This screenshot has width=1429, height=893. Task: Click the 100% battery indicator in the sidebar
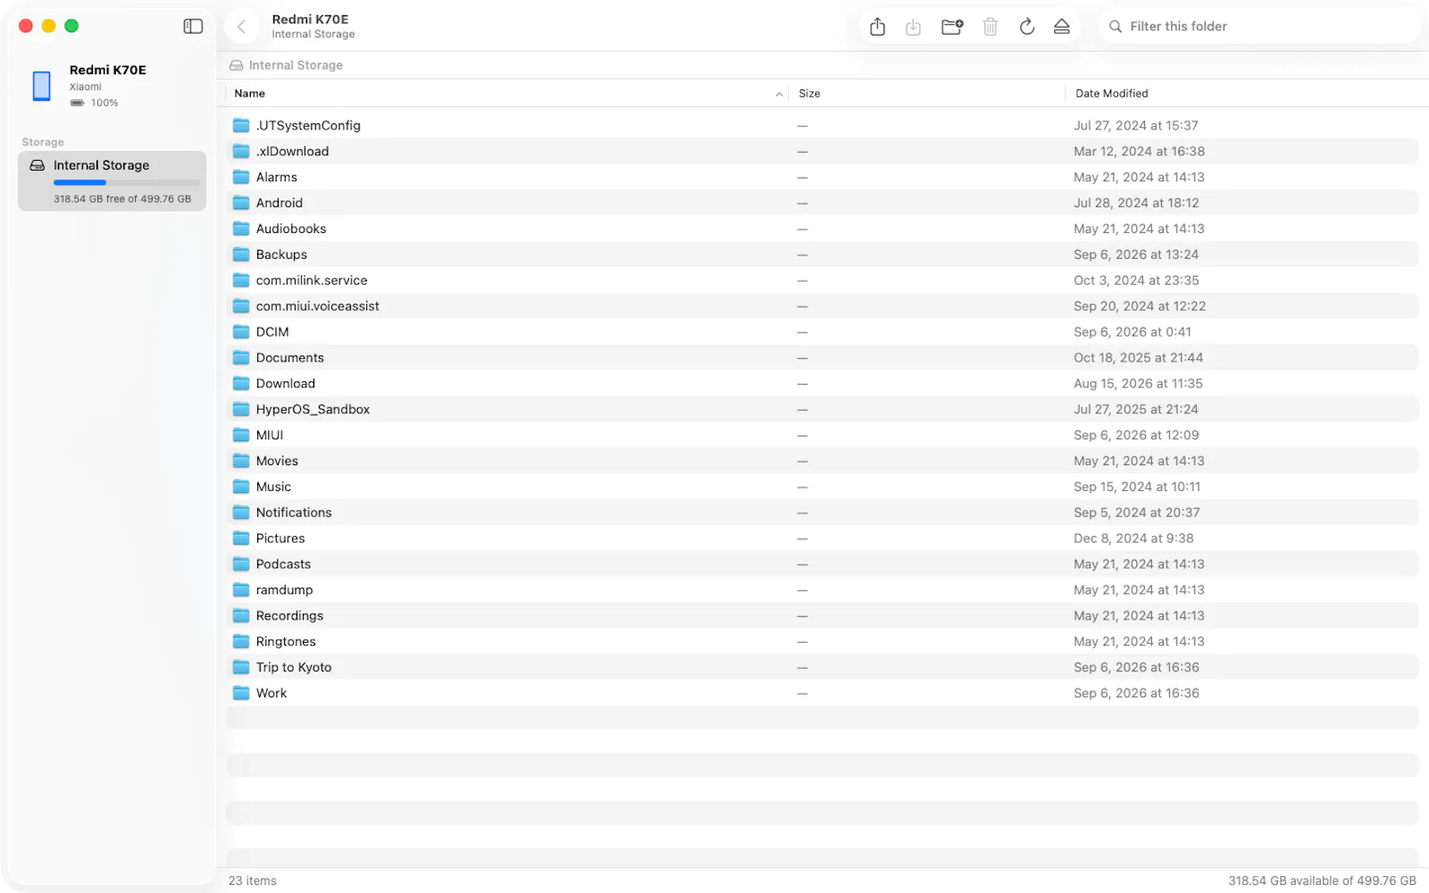[95, 103]
